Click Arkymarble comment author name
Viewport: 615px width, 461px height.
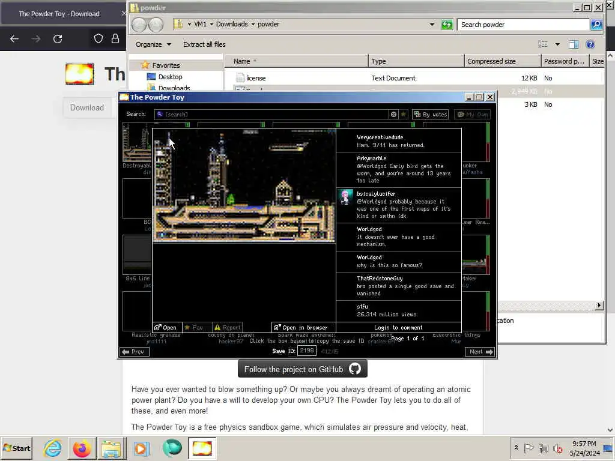point(371,158)
